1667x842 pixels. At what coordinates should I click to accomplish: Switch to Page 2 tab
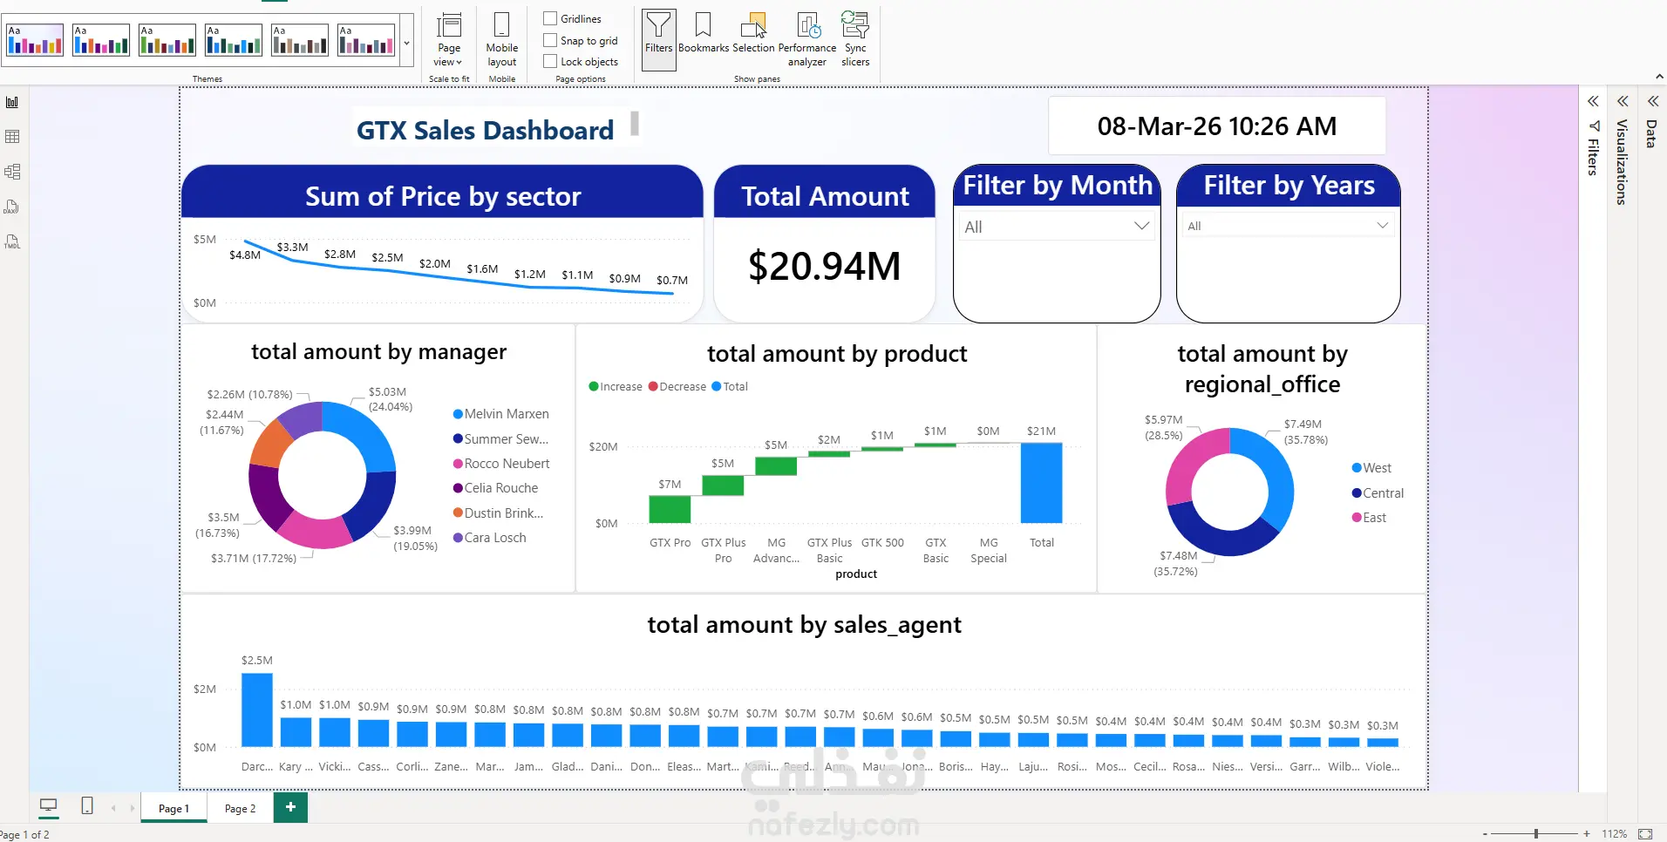pyautogui.click(x=240, y=808)
